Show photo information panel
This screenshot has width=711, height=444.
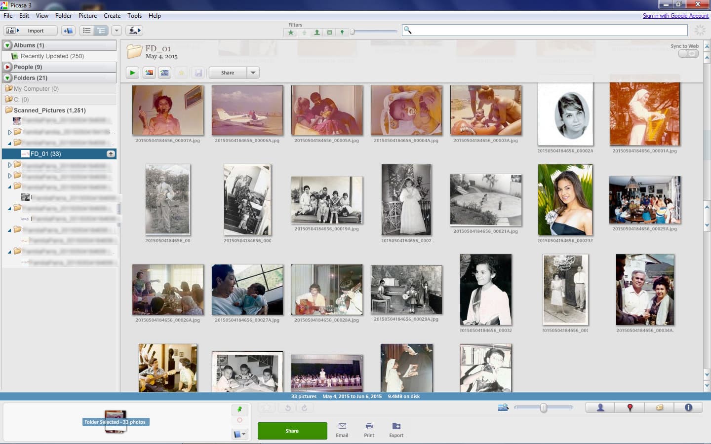click(688, 407)
